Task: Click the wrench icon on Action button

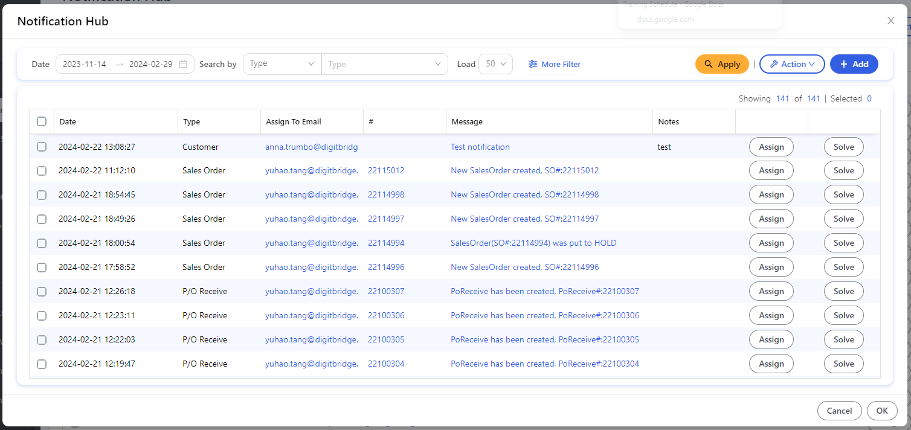Action: point(773,64)
